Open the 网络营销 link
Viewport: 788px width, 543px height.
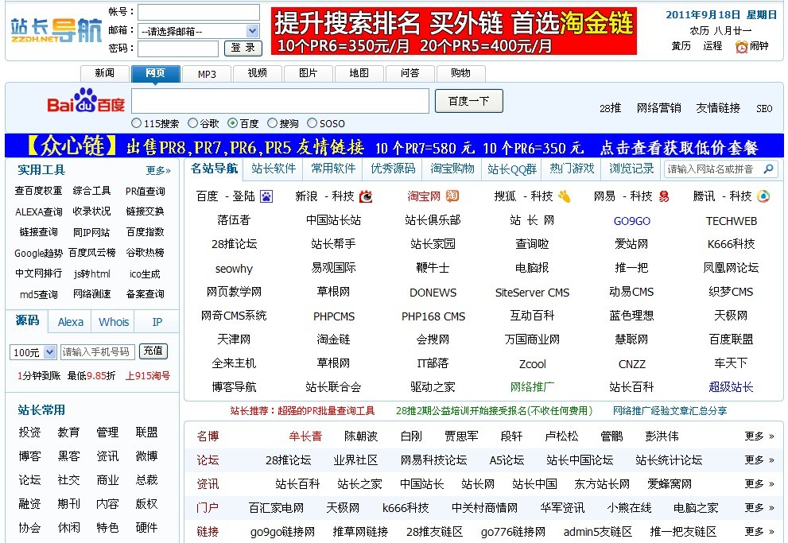[x=658, y=108]
